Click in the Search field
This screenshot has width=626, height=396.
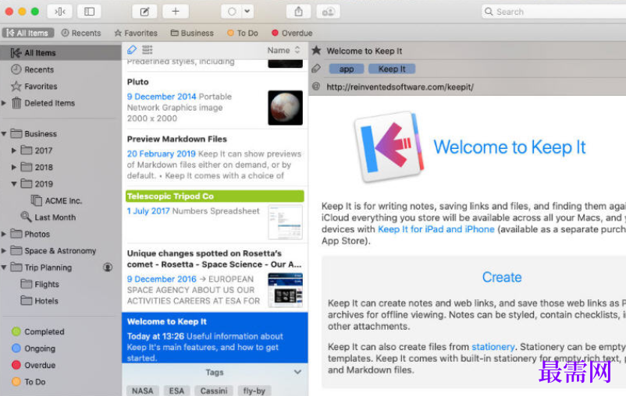(x=555, y=12)
